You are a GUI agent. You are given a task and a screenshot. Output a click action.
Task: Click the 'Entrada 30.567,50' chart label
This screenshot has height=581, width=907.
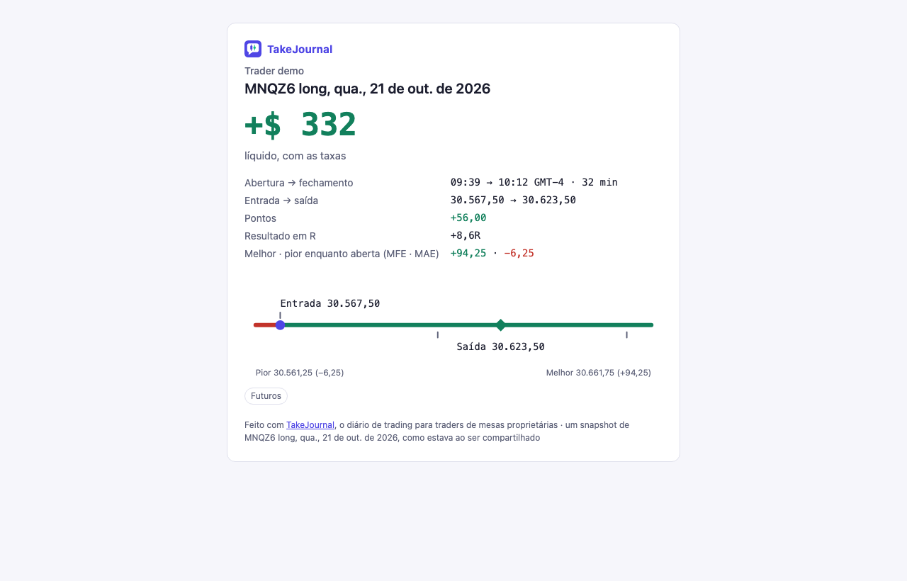[330, 303]
